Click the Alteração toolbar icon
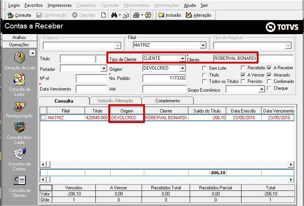The width and height of the screenshot is (304, 206). (x=189, y=15)
